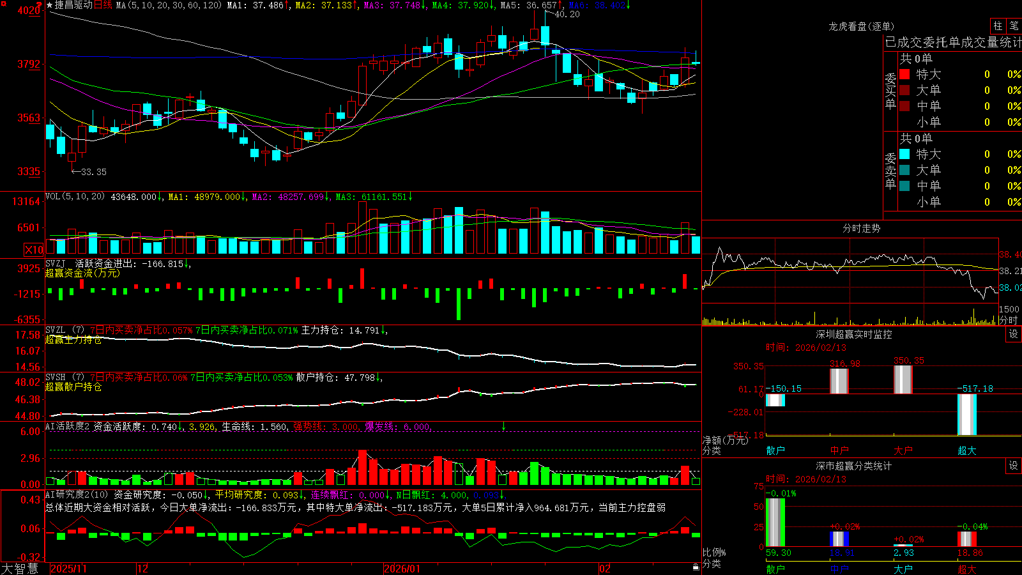Image resolution: width=1022 pixels, height=575 pixels.
Task: Click the 12 month marker on timeline
Action: 142,569
